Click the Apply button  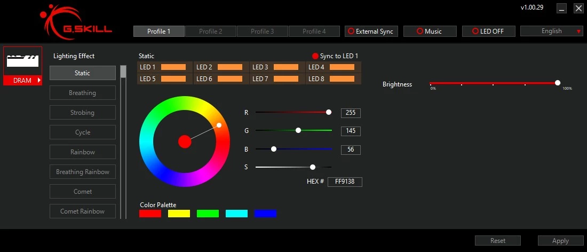(x=560, y=241)
